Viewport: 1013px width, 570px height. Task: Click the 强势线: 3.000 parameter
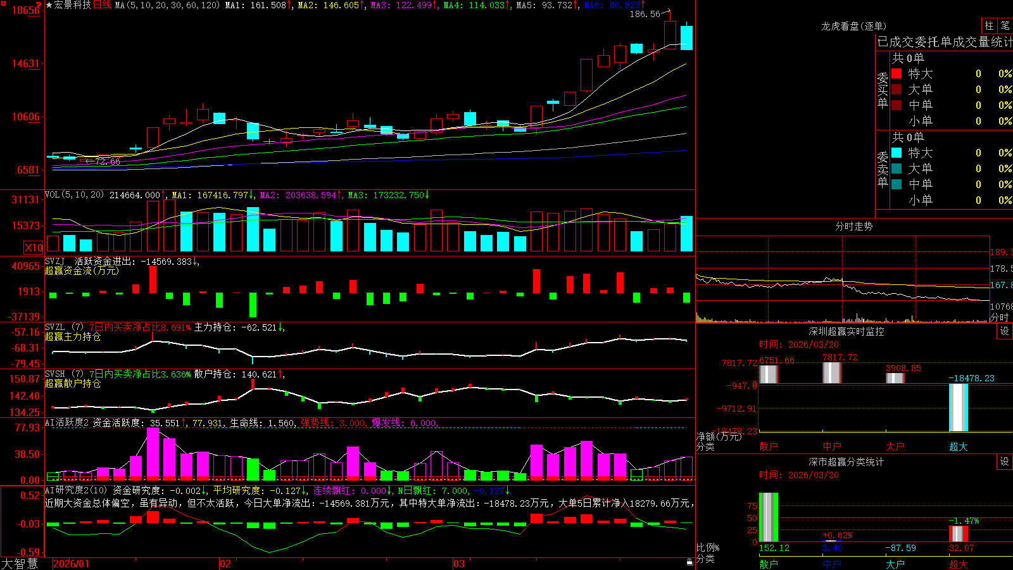[333, 423]
